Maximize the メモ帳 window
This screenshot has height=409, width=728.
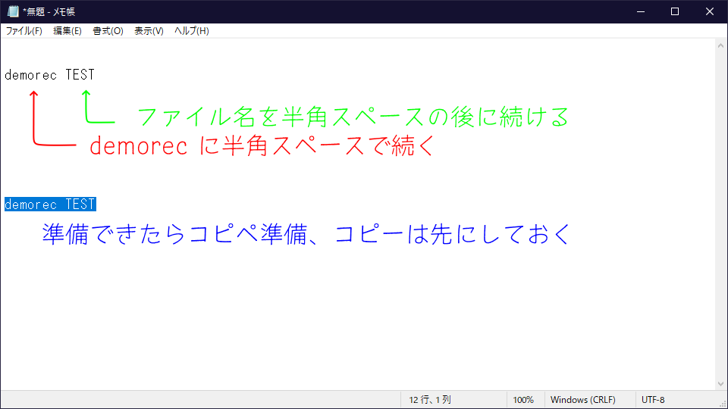tap(675, 11)
